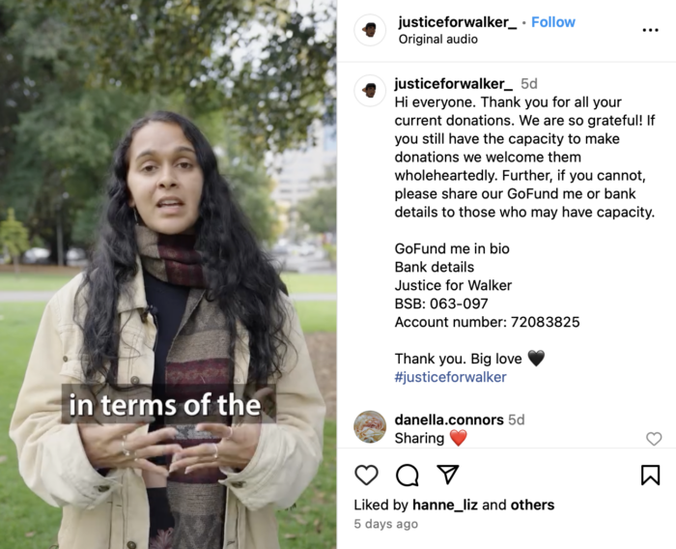Open justiceforwalker_ username in header
Viewport: 676px width, 549px height.
coord(458,22)
